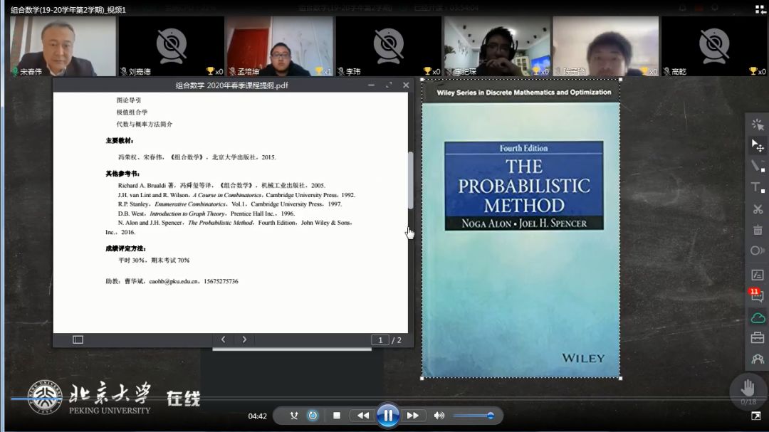Click the 0/18 raised hands counter
Screen dimensions: 769x432
(748, 402)
